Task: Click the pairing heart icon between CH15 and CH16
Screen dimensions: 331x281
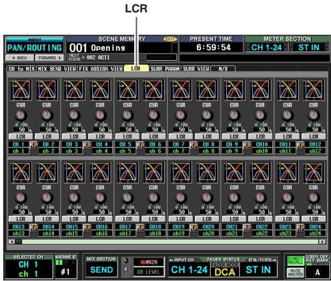Action: pyautogui.click(x=87, y=227)
